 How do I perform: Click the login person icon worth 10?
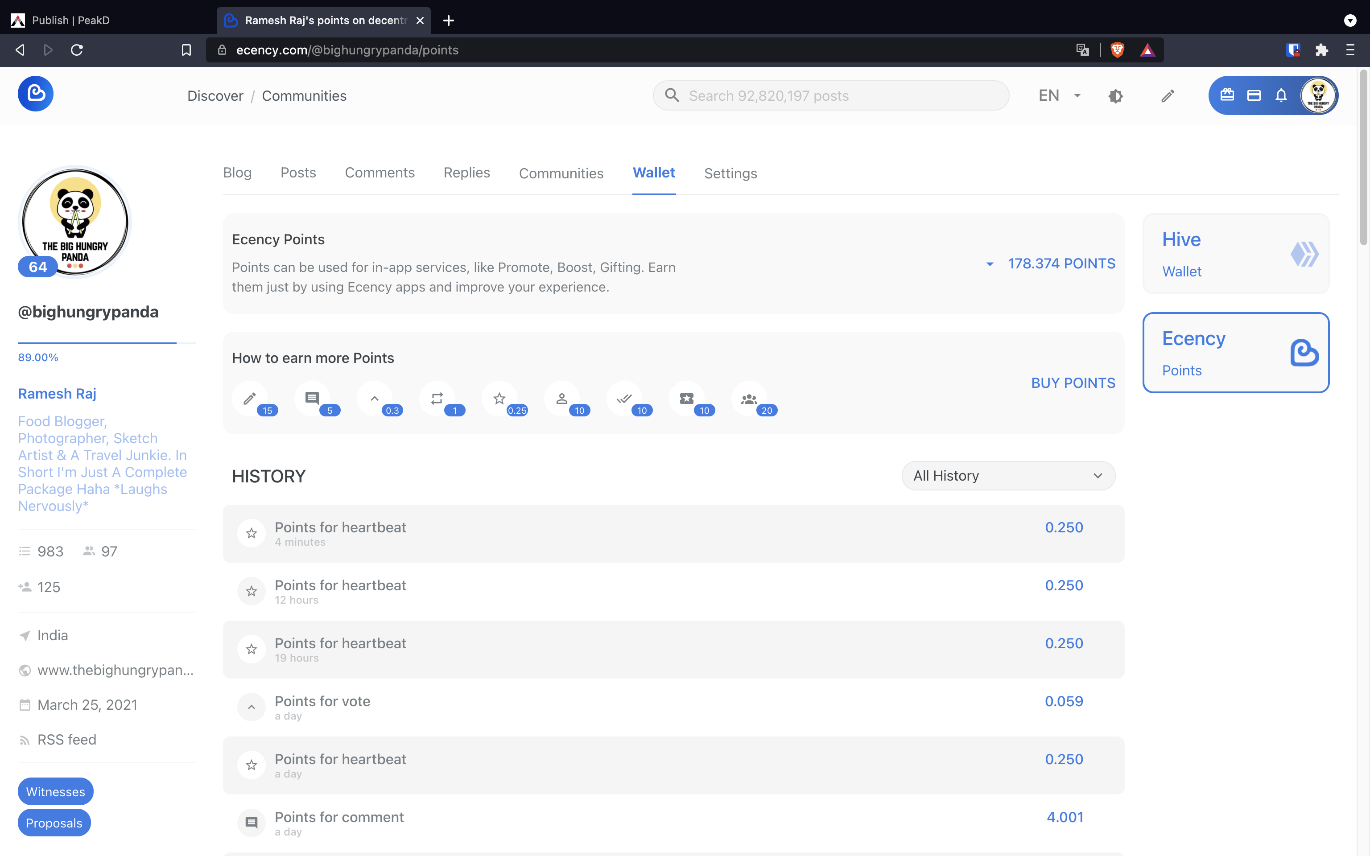pos(561,399)
